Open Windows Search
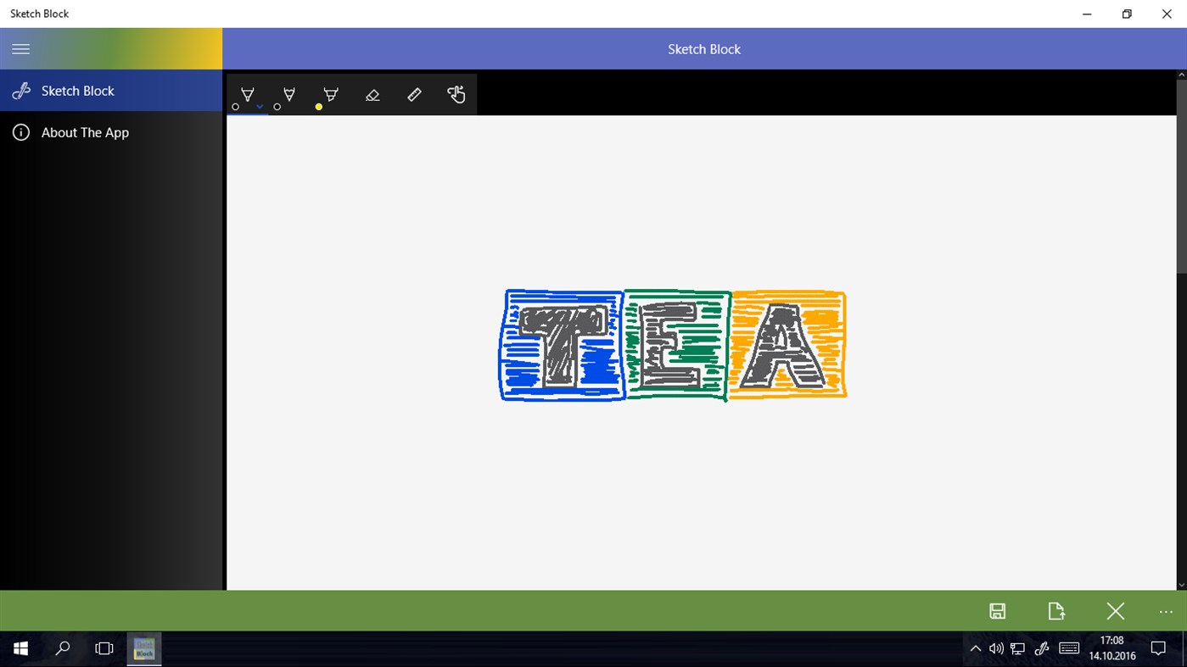 point(62,648)
